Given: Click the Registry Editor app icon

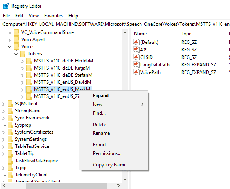Looking at the screenshot, I should pos(6,6).
